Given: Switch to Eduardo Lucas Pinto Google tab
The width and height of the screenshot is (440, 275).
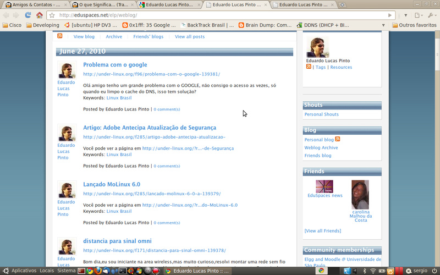Looking at the screenshot, I should click(x=170, y=5).
